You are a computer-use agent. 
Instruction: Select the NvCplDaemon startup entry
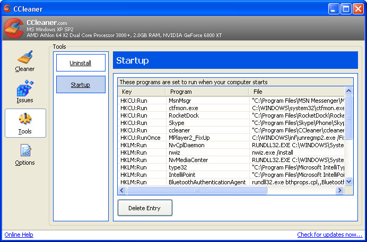[x=231, y=145]
